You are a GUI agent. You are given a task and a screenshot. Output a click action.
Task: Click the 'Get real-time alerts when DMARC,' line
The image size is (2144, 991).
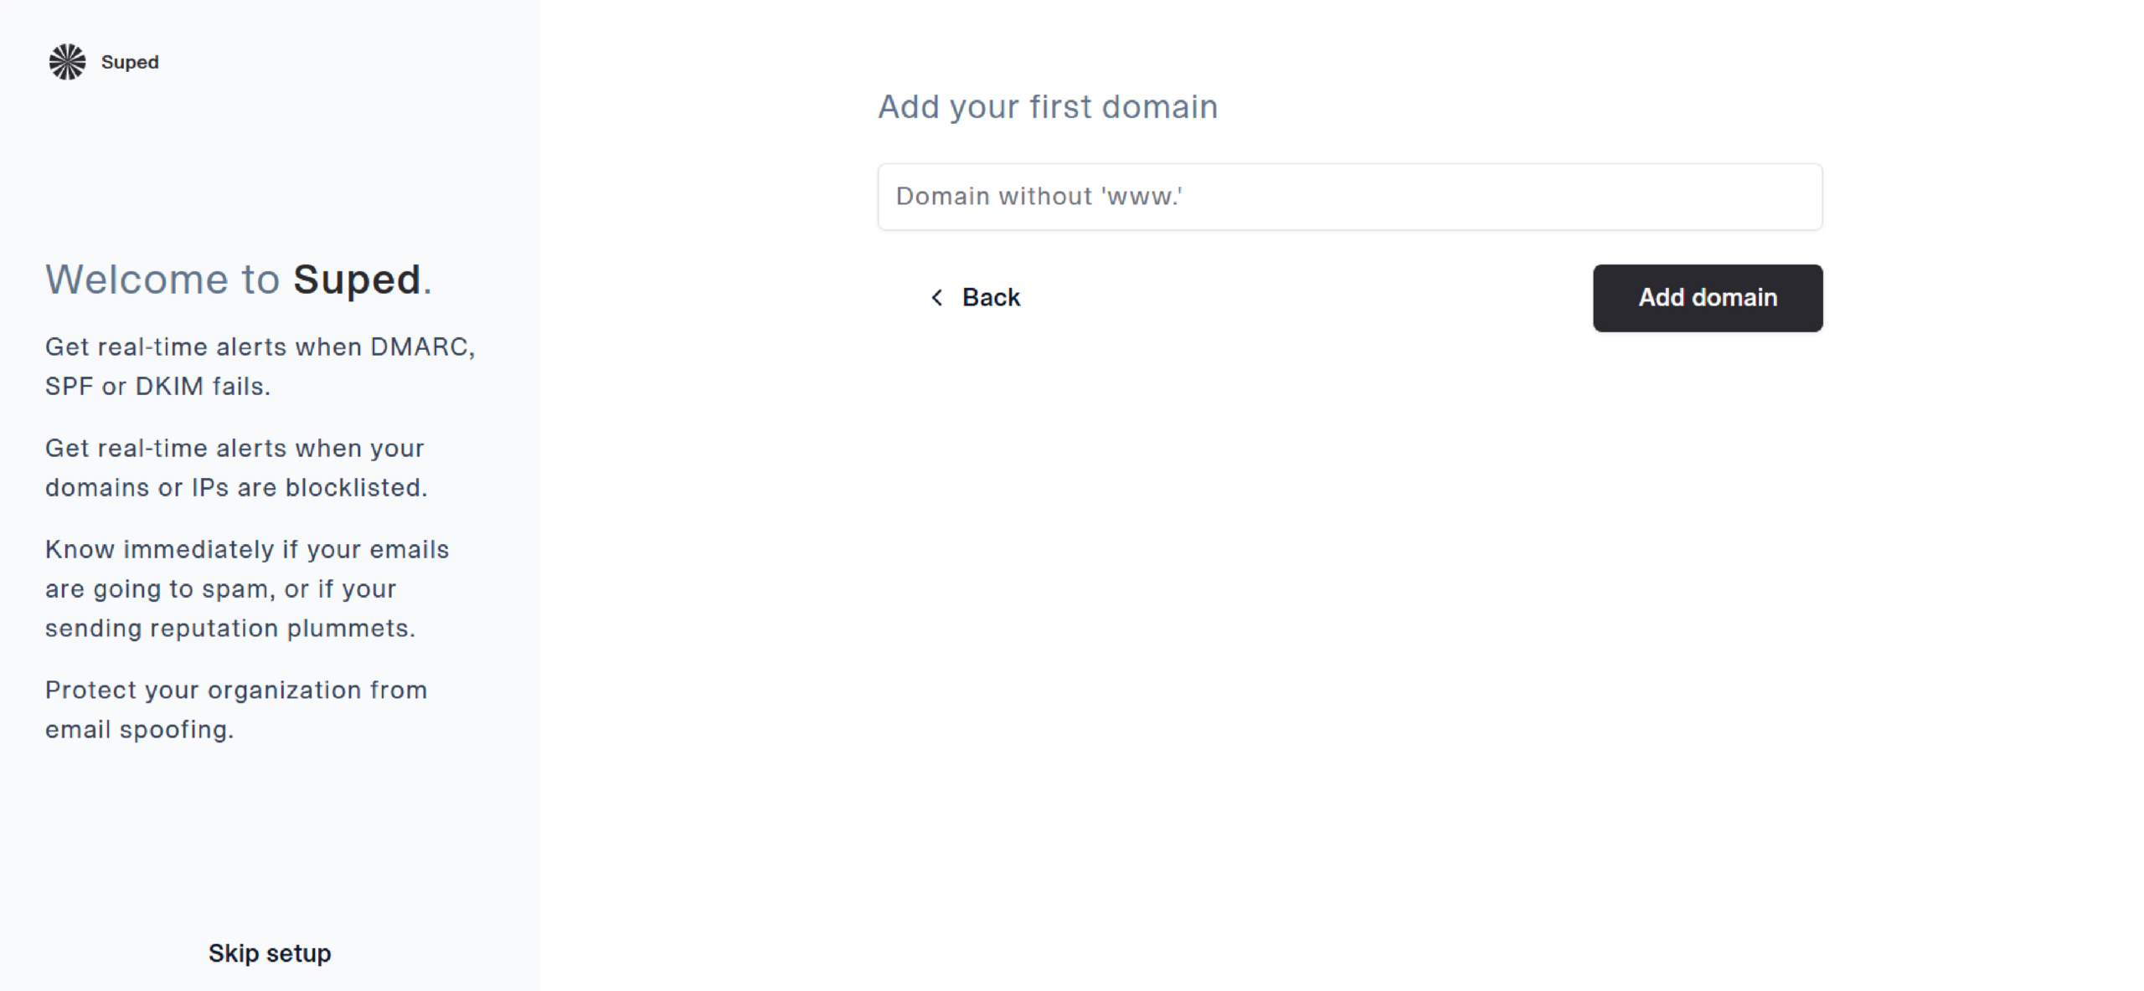pyautogui.click(x=260, y=347)
